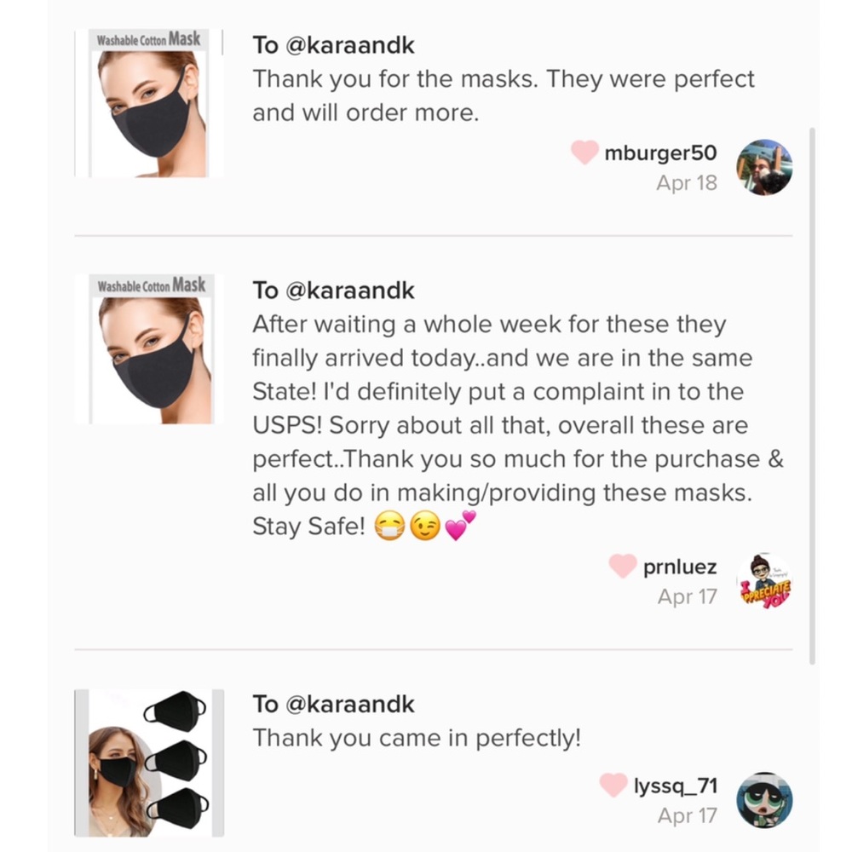This screenshot has width=852, height=852.
Task: Open the three black masks product image
Action: pos(149,763)
